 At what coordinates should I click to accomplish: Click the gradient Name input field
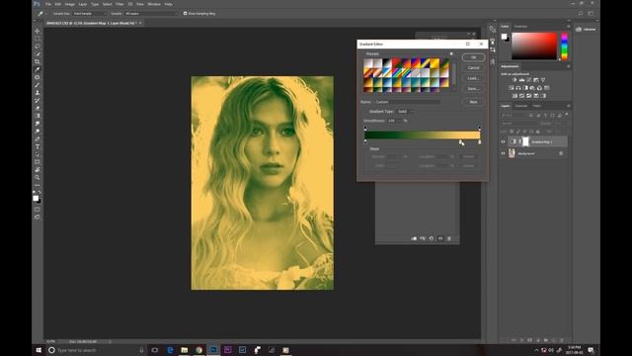408,102
